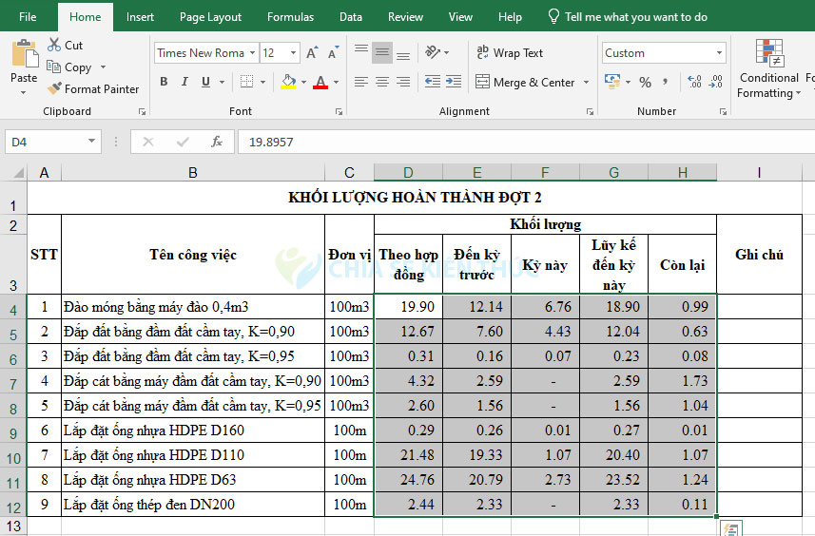
Task: Increase the number of decimal places
Action: 694,82
